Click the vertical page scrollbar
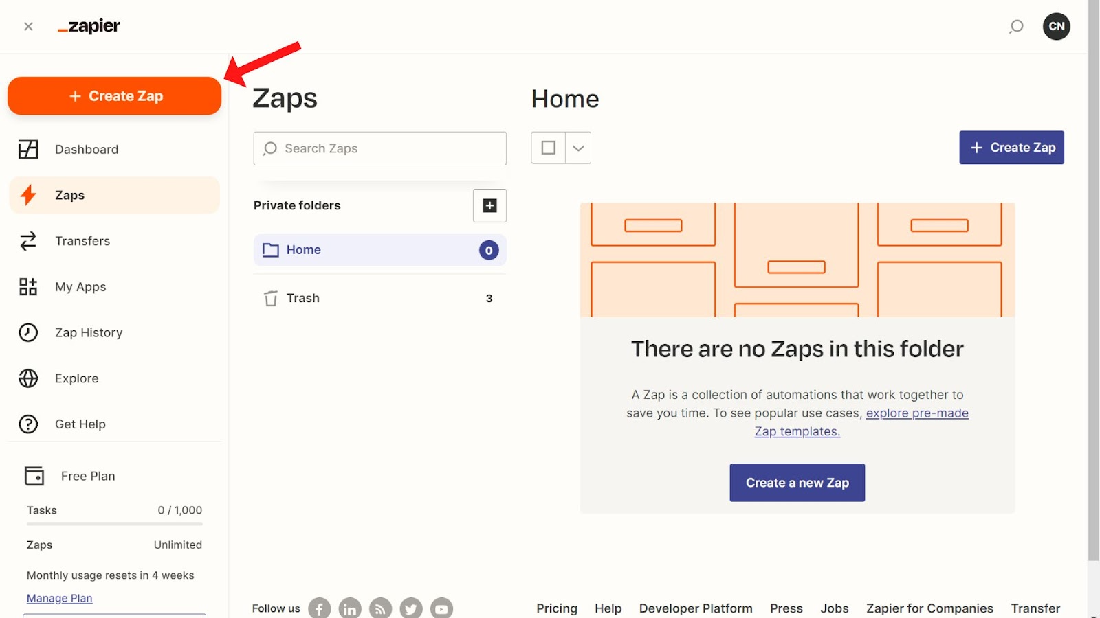1100x618 pixels. pyautogui.click(x=1094, y=280)
